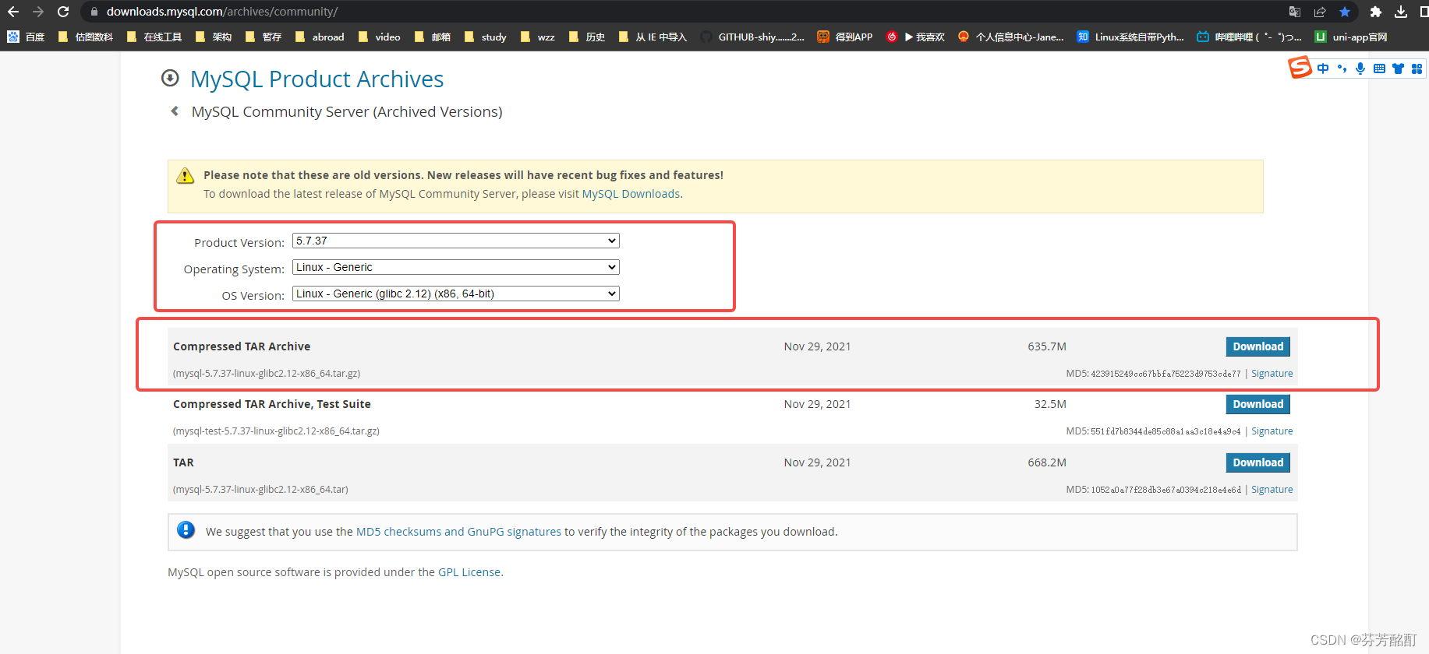Download Compressed TAR Archive, Test Suite
The width and height of the screenshot is (1429, 654).
coord(1257,404)
